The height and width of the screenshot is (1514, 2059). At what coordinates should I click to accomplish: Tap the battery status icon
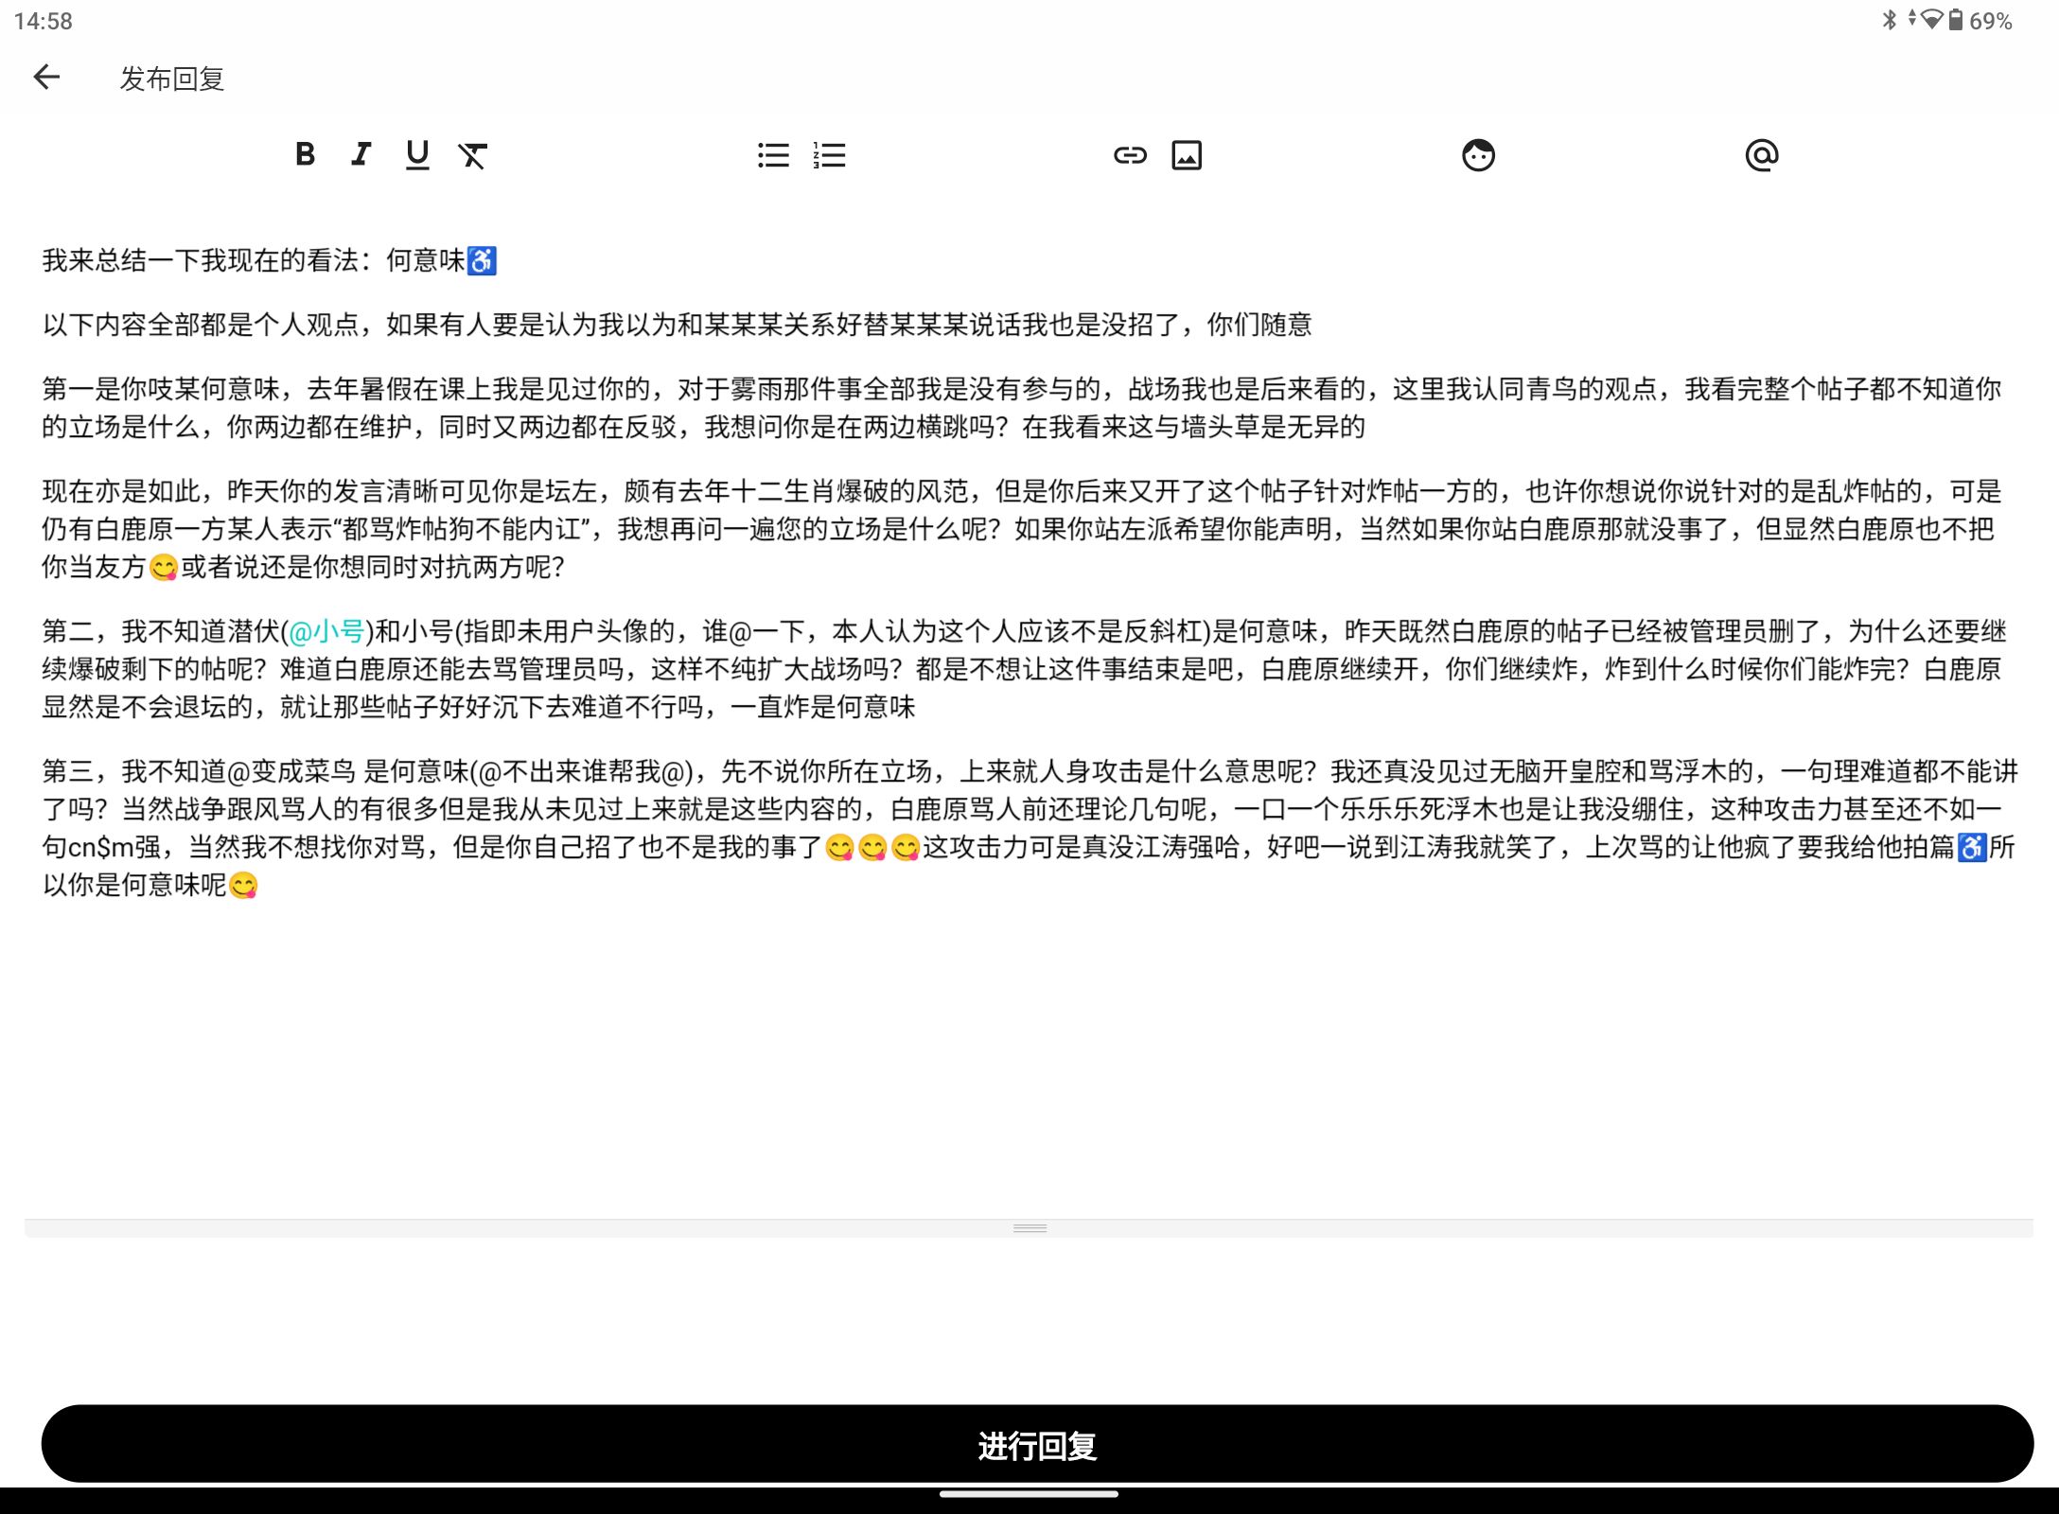[1955, 20]
